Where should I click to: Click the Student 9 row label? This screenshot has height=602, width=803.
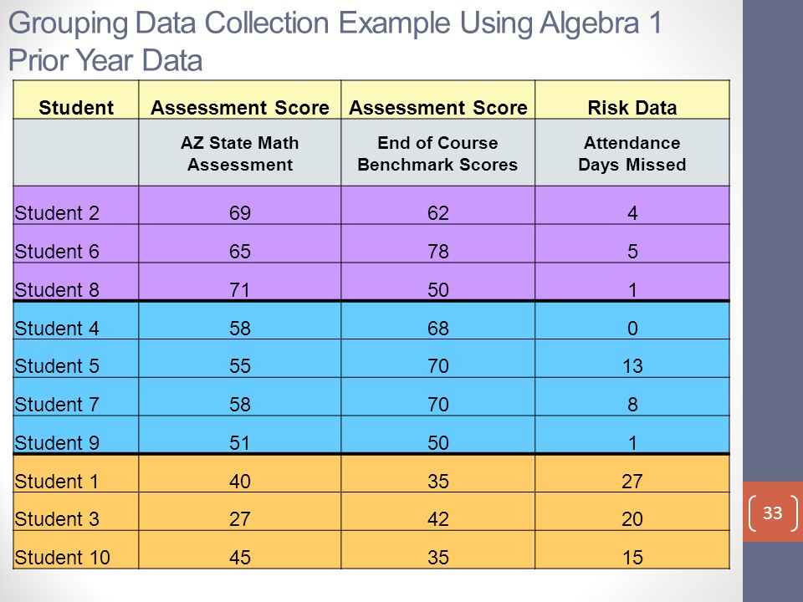pos(57,443)
